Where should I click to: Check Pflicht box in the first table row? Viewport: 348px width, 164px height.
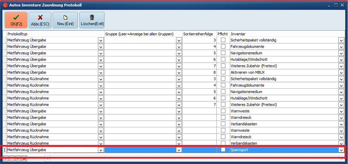(223, 40)
